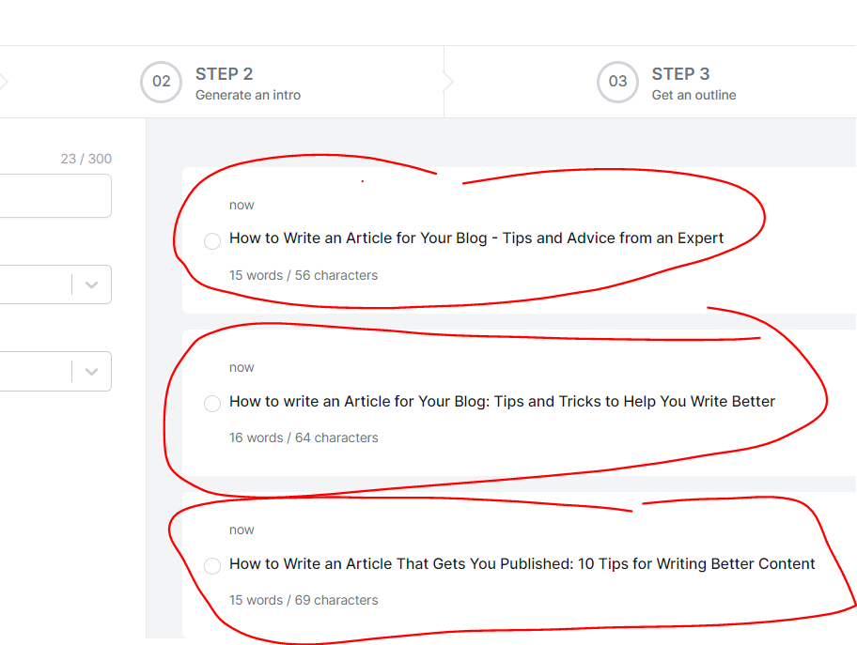Select the 'Tips and Tricks to Help You Write Better' title

click(212, 403)
